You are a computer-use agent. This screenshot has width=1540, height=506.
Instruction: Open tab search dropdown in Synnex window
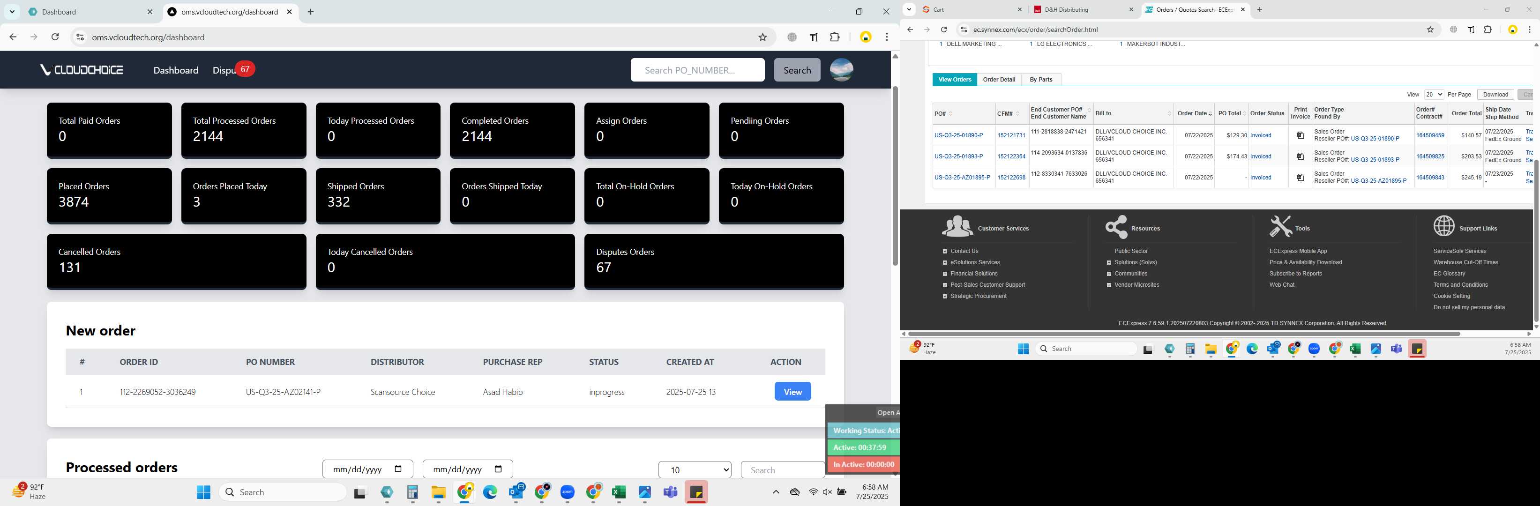(x=909, y=9)
